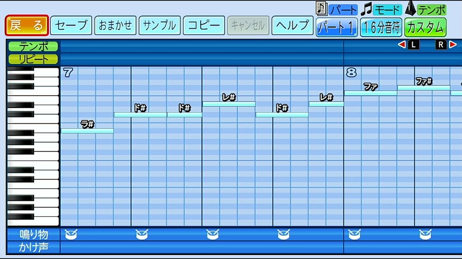This screenshot has height=259, width=462.
Task: Click the music note mode icon
Action: pyautogui.click(x=366, y=9)
